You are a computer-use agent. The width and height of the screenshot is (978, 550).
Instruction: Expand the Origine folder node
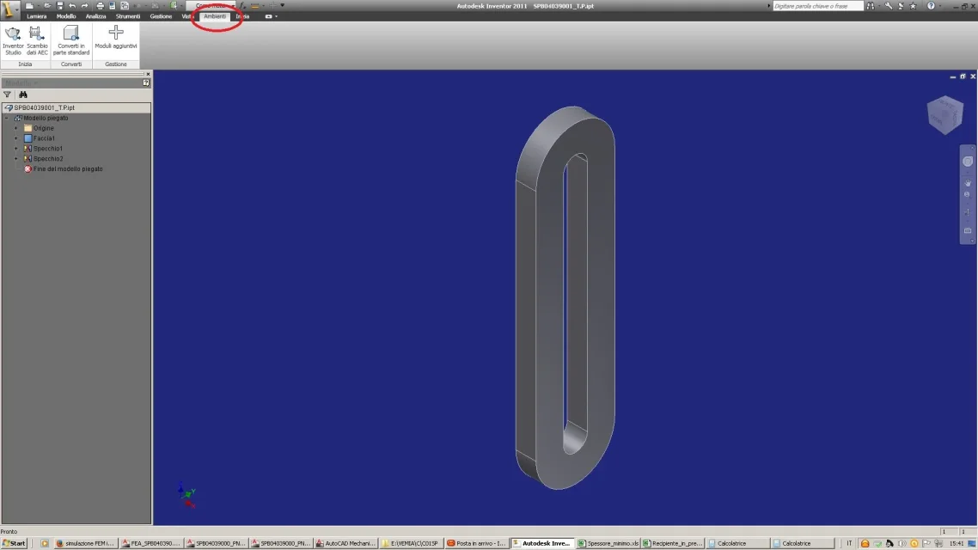pyautogui.click(x=17, y=128)
